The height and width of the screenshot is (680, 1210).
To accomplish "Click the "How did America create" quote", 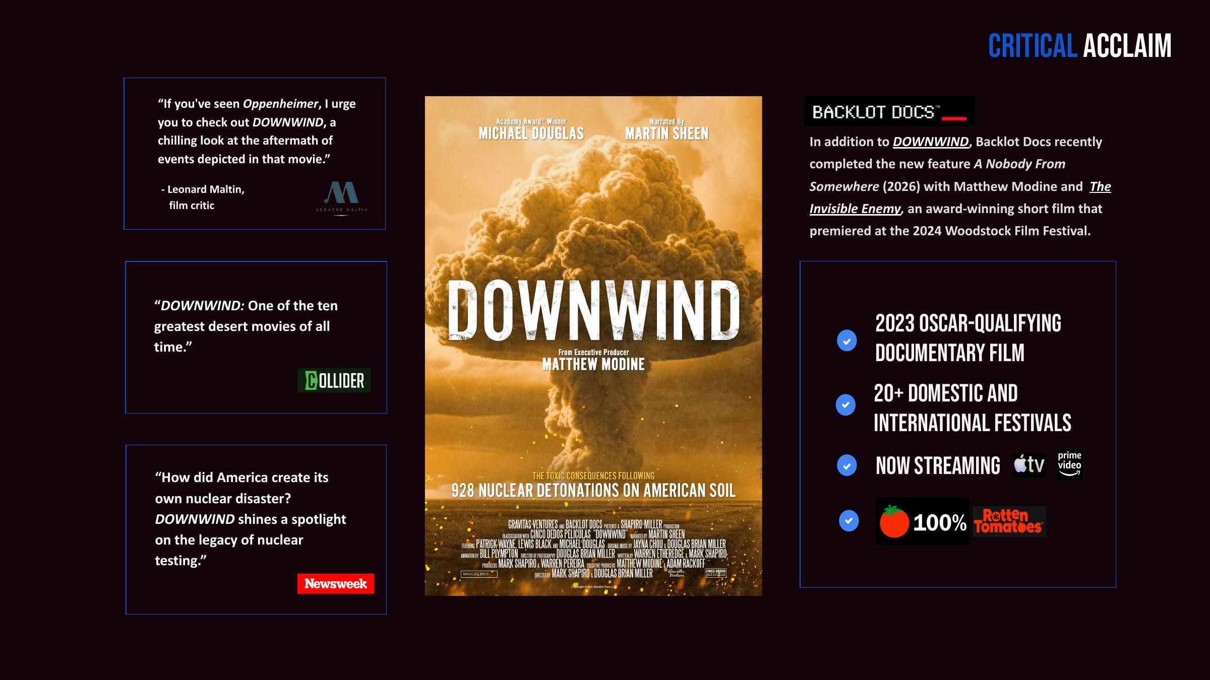I will (251, 519).
